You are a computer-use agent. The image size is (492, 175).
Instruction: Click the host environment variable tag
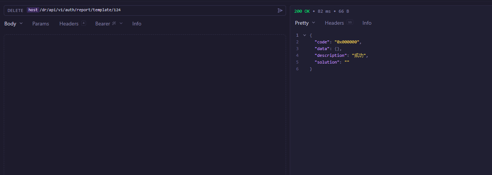pyautogui.click(x=33, y=10)
